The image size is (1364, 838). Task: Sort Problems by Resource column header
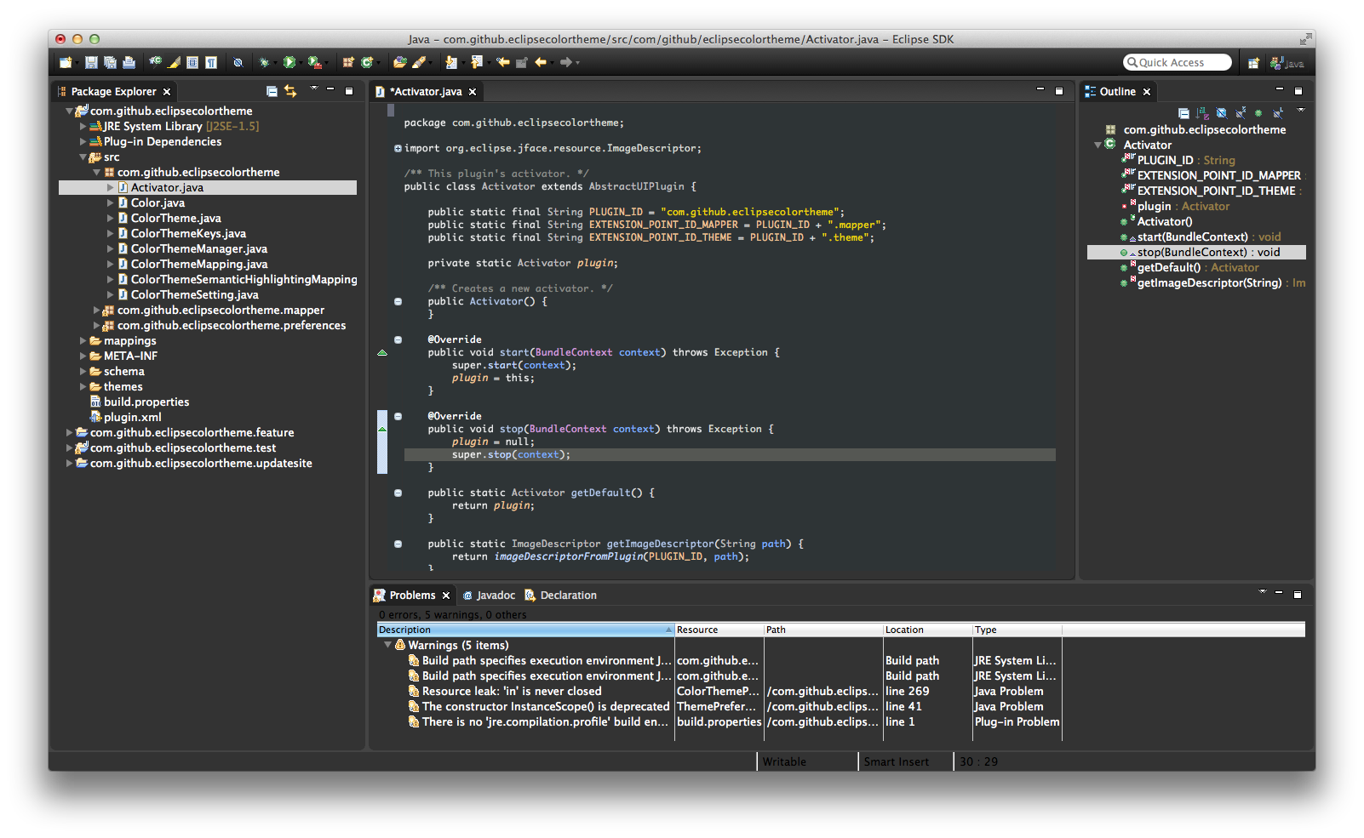[x=719, y=630]
